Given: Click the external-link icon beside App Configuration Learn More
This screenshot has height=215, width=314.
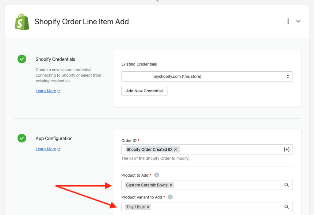Looking at the screenshot, I should click(59, 149).
